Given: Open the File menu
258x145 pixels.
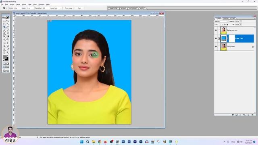Looking at the screenshot, I should click(x=2, y=4).
